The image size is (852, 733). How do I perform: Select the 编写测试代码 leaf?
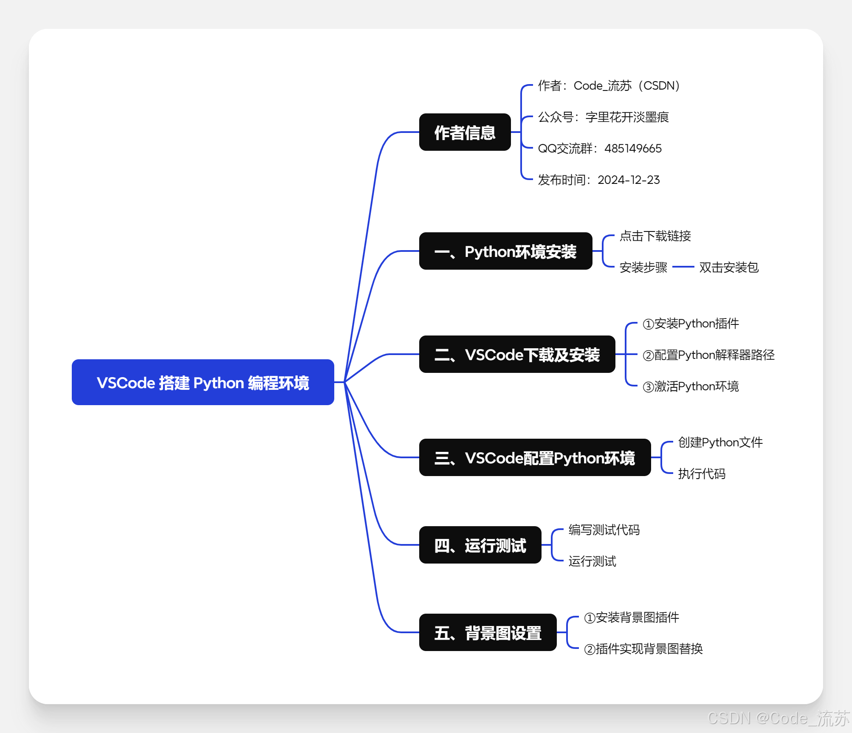tap(604, 530)
